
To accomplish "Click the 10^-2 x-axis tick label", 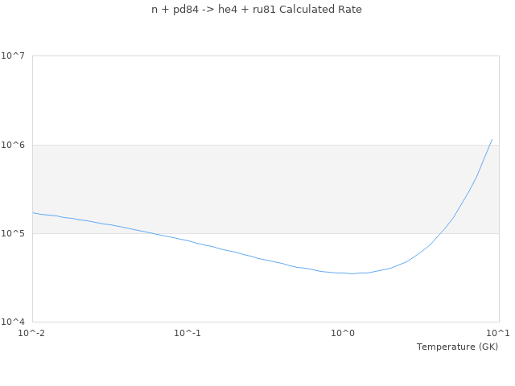I will [x=32, y=333].
